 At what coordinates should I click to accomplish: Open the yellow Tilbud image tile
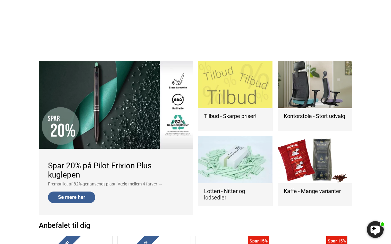235,84
